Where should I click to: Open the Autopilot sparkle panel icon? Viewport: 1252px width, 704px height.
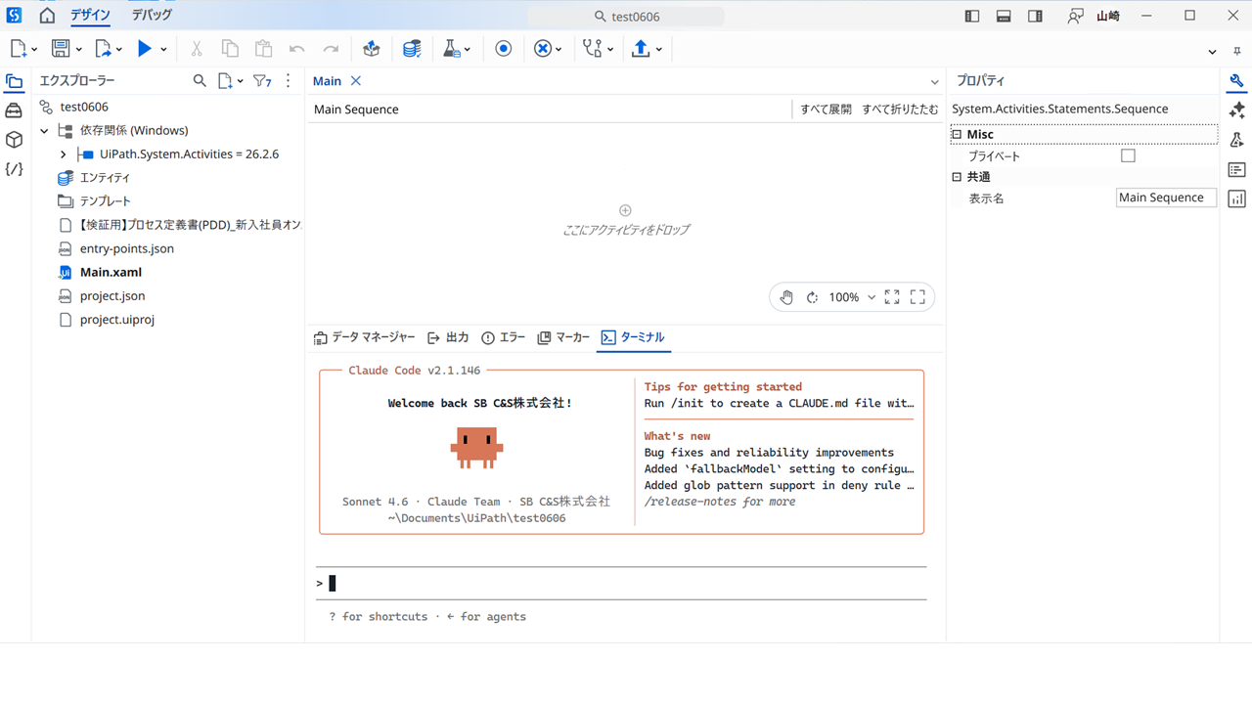1237,110
